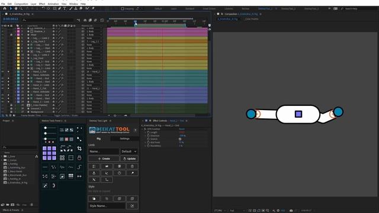Open the Layer menu
This screenshot has height=213, width=379.
[33, 4]
